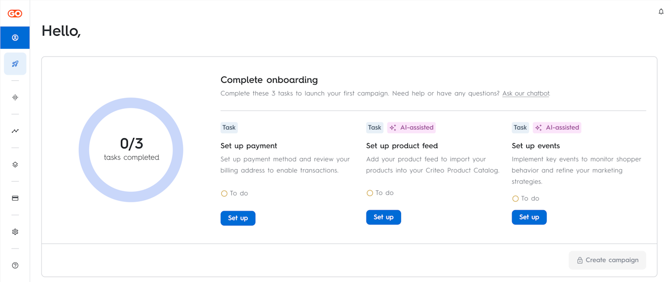The image size is (671, 282).
Task: Open the account profile icon in sidebar
Action: coord(15,38)
